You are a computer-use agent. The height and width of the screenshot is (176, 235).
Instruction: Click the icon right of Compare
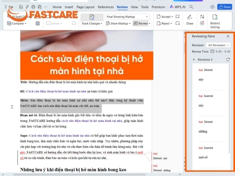(x=38, y=23)
